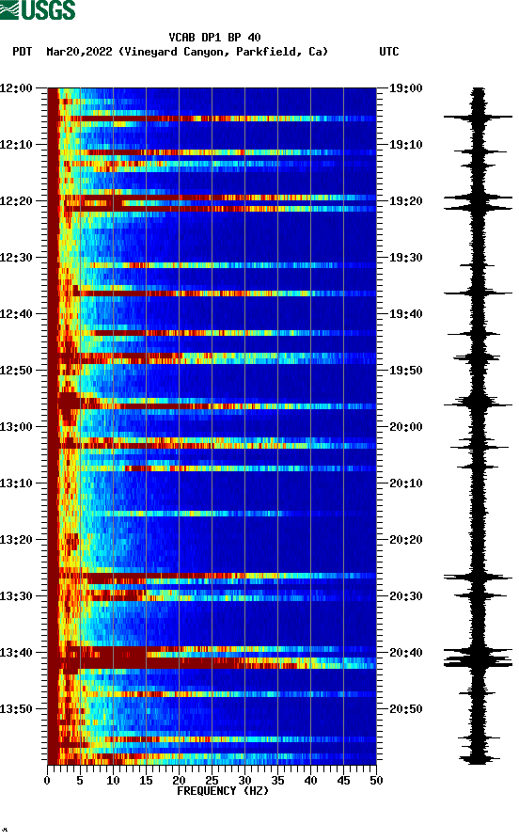This screenshot has width=519, height=840.
Task: Click the 19:10 UTC time label
Action: (x=405, y=145)
